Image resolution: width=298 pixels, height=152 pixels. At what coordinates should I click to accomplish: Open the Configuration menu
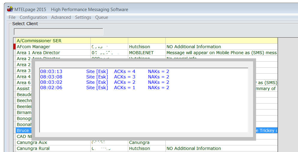pos(33,17)
